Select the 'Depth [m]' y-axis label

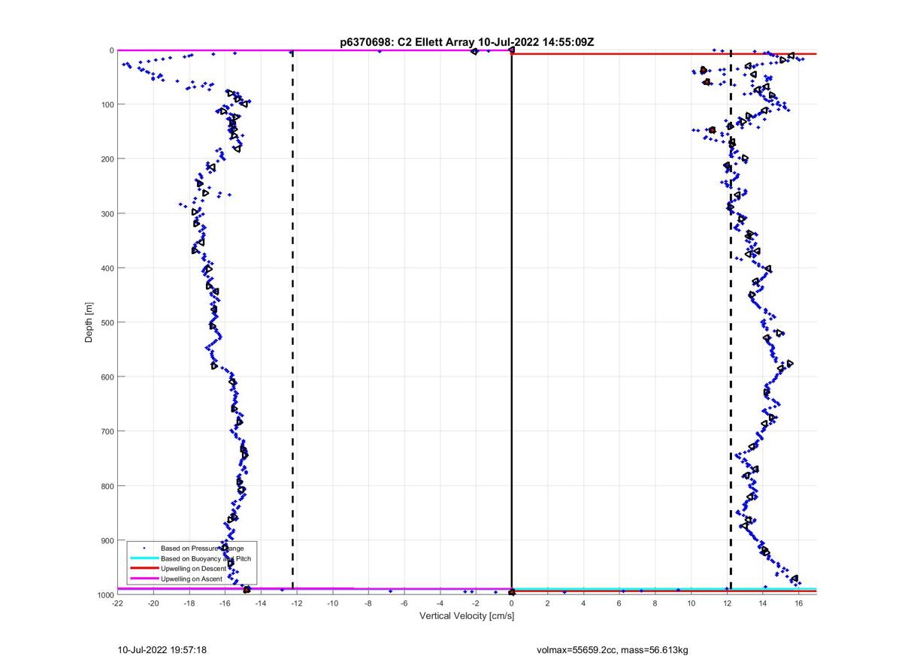pyautogui.click(x=89, y=322)
